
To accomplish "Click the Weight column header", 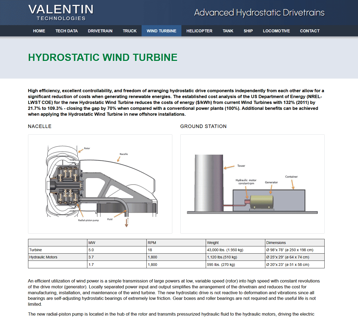I will coord(236,243).
